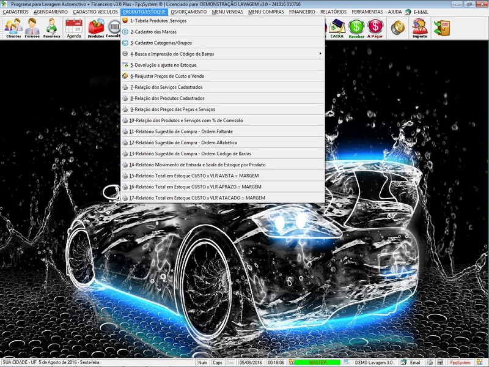This screenshot has width=489, height=367.
Task: Click the users icon right of FpqSystem
Action: pyautogui.click(x=479, y=362)
